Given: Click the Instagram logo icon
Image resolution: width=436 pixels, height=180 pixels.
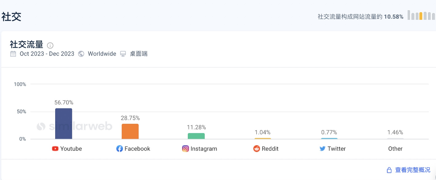Looking at the screenshot, I should tap(185, 149).
